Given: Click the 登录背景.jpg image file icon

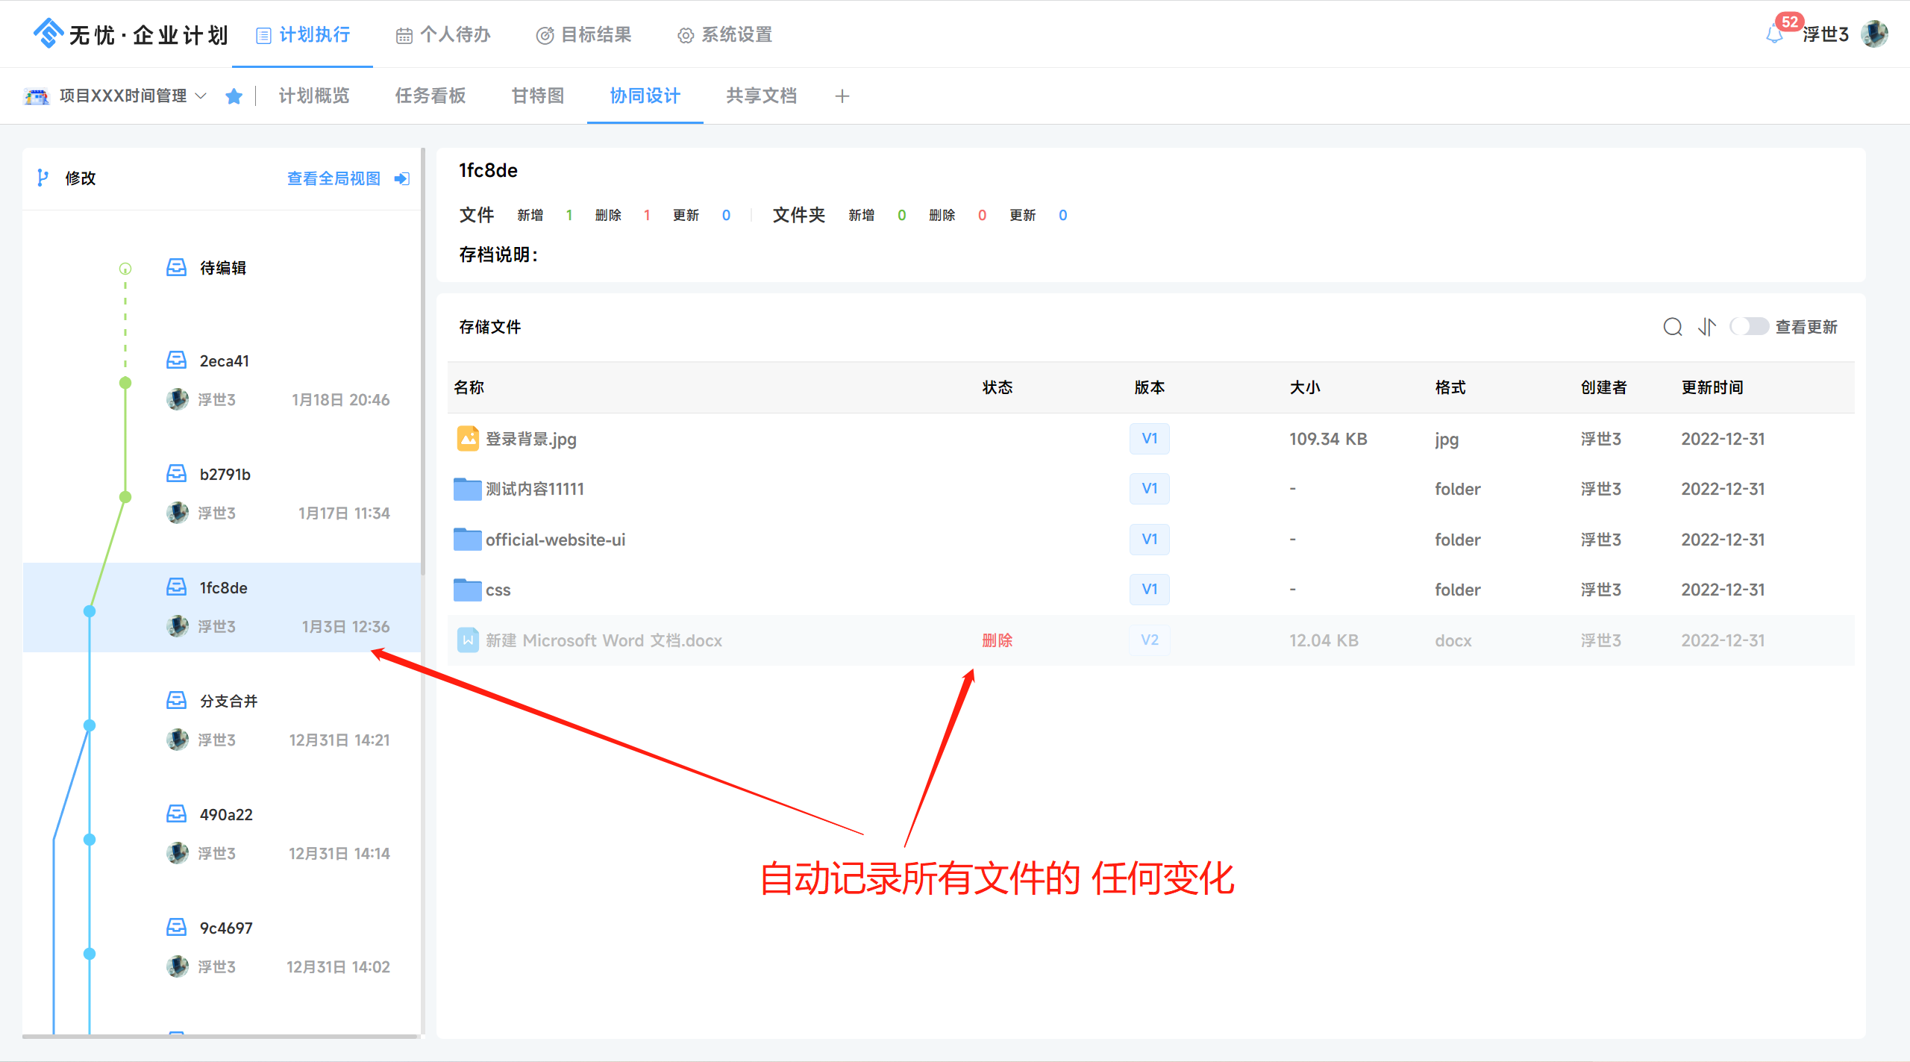Looking at the screenshot, I should (x=468, y=439).
